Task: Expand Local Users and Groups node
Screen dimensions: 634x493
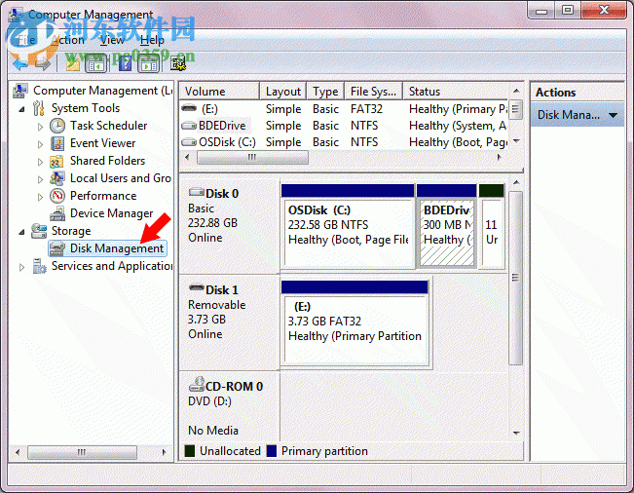Action: point(40,179)
